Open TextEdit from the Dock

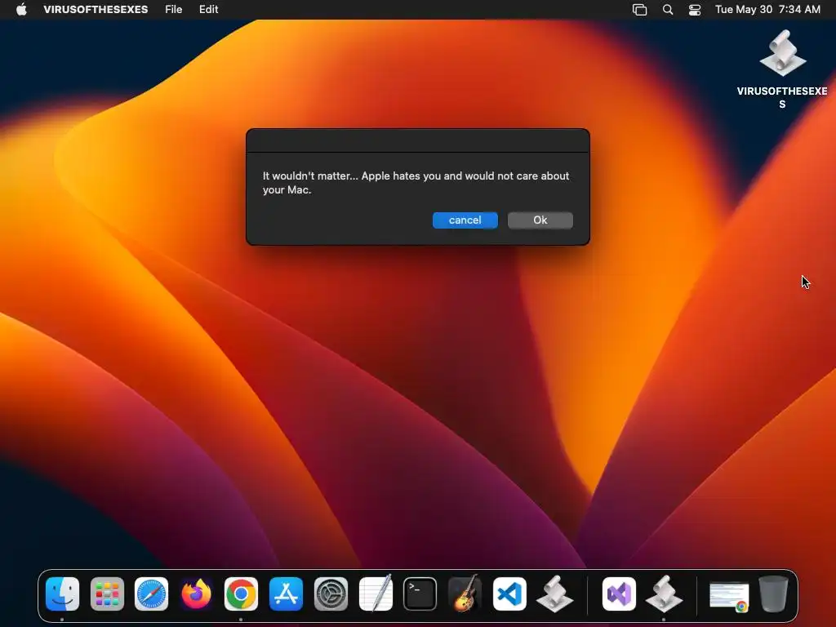[x=376, y=593]
